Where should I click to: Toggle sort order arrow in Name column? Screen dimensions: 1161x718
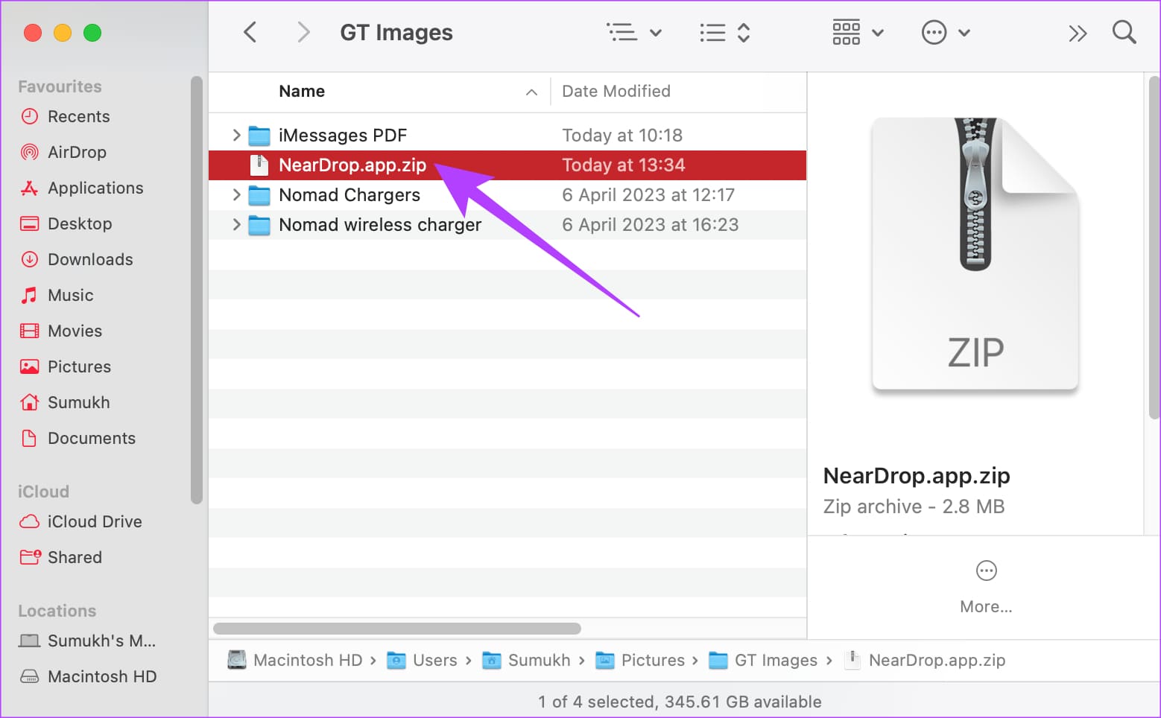point(531,92)
